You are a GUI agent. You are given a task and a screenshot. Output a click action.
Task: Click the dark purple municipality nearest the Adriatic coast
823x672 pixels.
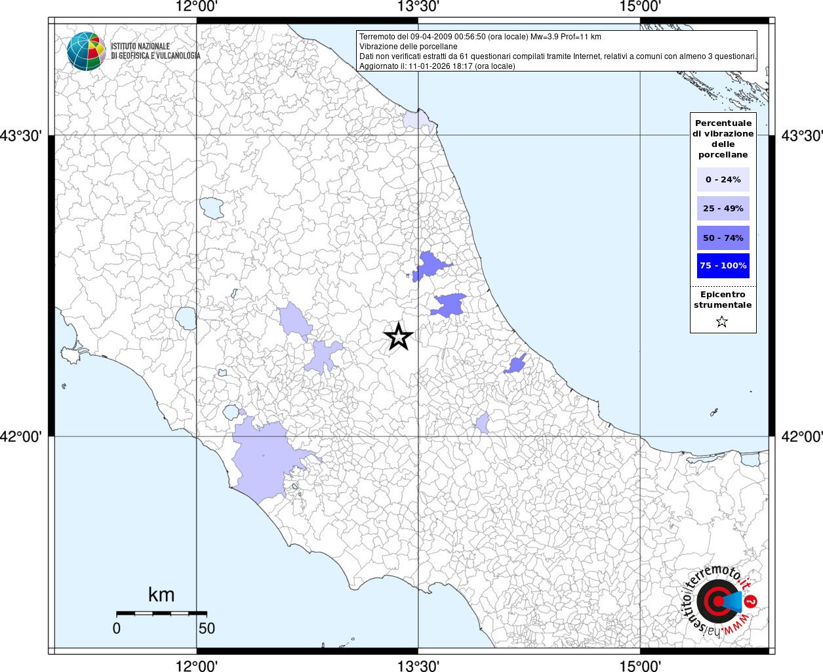pos(516,365)
